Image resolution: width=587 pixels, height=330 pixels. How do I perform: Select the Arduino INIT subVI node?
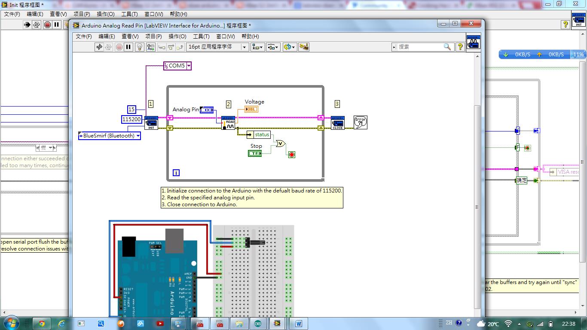[x=151, y=123]
